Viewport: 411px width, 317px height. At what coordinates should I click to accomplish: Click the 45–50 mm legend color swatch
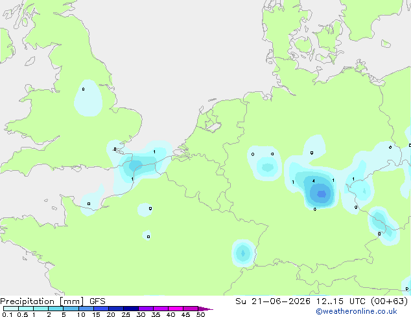191,309
